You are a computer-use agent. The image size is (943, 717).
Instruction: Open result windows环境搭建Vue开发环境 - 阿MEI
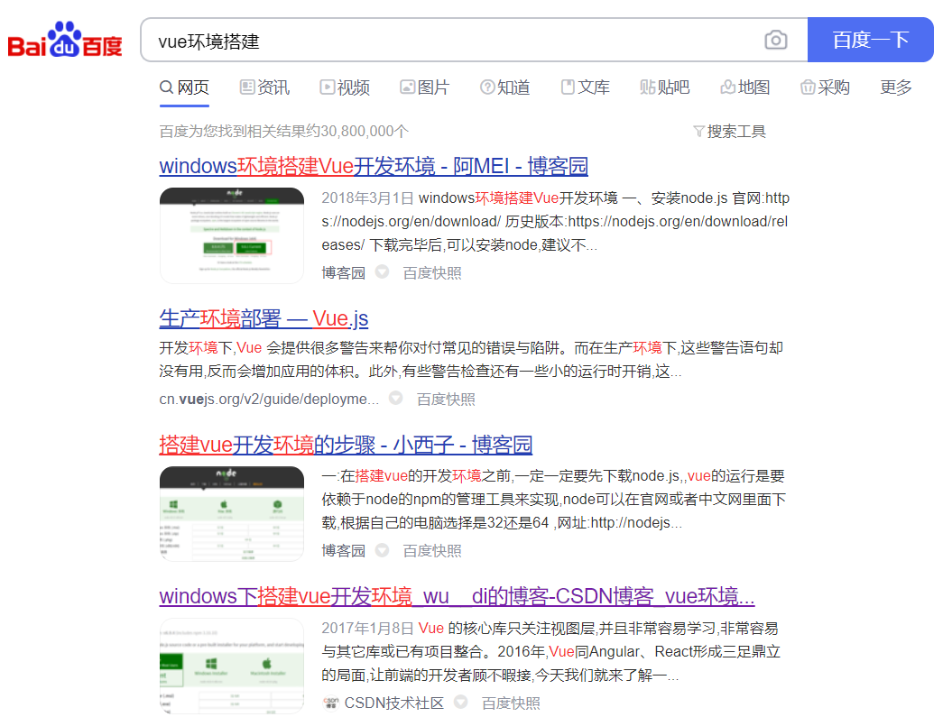(374, 166)
